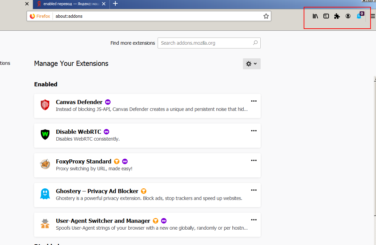This screenshot has height=245, width=376.
Task: Open User-Agent Switcher more options menu
Action: 254,220
